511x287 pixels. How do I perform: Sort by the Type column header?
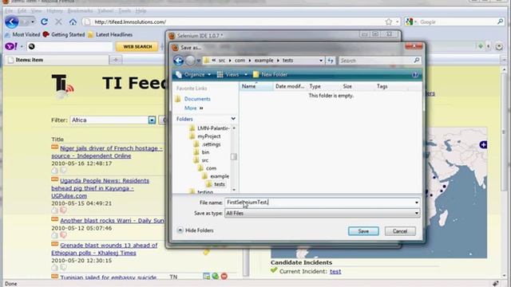tap(323, 86)
